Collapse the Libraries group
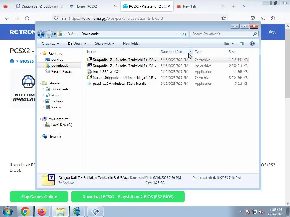Viewport: 290px width, 217px height. (40, 83)
